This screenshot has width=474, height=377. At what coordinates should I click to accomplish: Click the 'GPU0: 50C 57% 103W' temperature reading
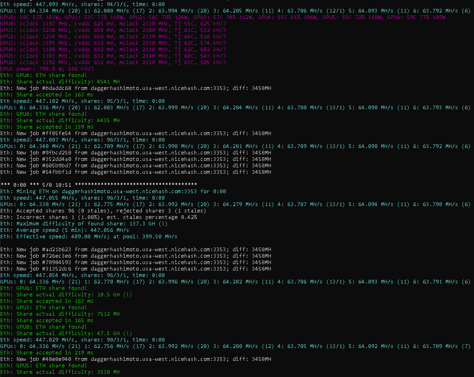coord(31,17)
